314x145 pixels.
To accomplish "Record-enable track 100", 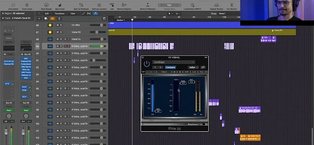I will (65, 124).
